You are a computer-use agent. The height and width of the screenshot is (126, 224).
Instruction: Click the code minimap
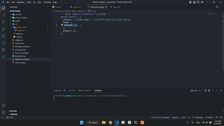pos(212,14)
